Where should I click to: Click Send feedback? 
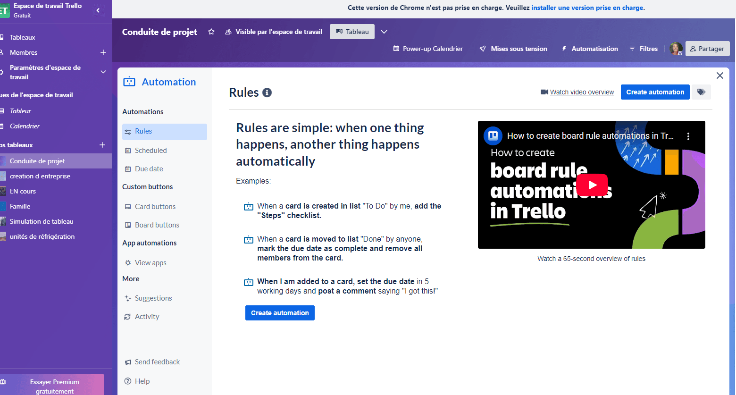[x=152, y=362]
